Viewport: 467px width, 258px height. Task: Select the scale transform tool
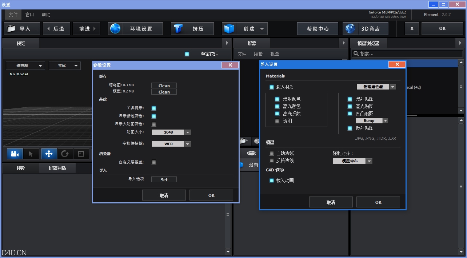(x=81, y=154)
